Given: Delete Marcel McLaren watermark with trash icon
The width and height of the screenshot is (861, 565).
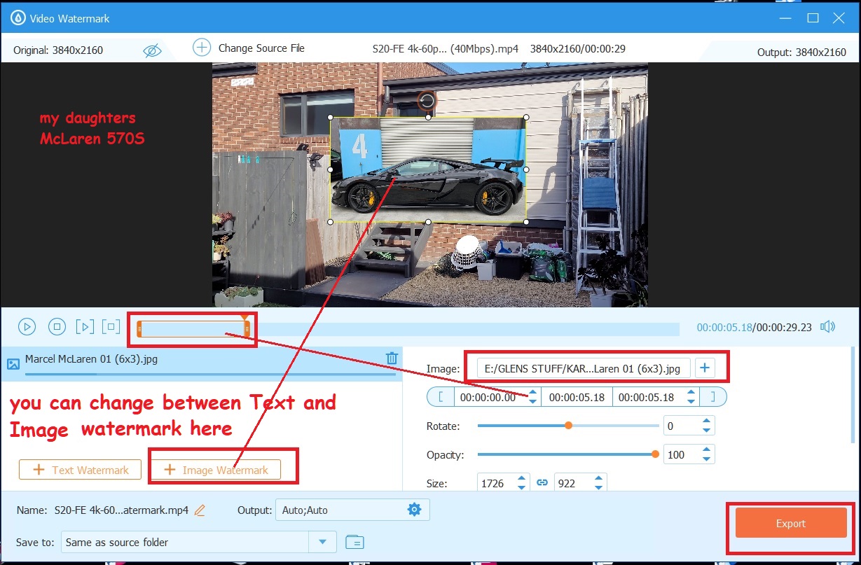Looking at the screenshot, I should (392, 358).
